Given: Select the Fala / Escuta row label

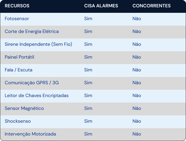Looking at the screenshot, I should coord(19,70).
